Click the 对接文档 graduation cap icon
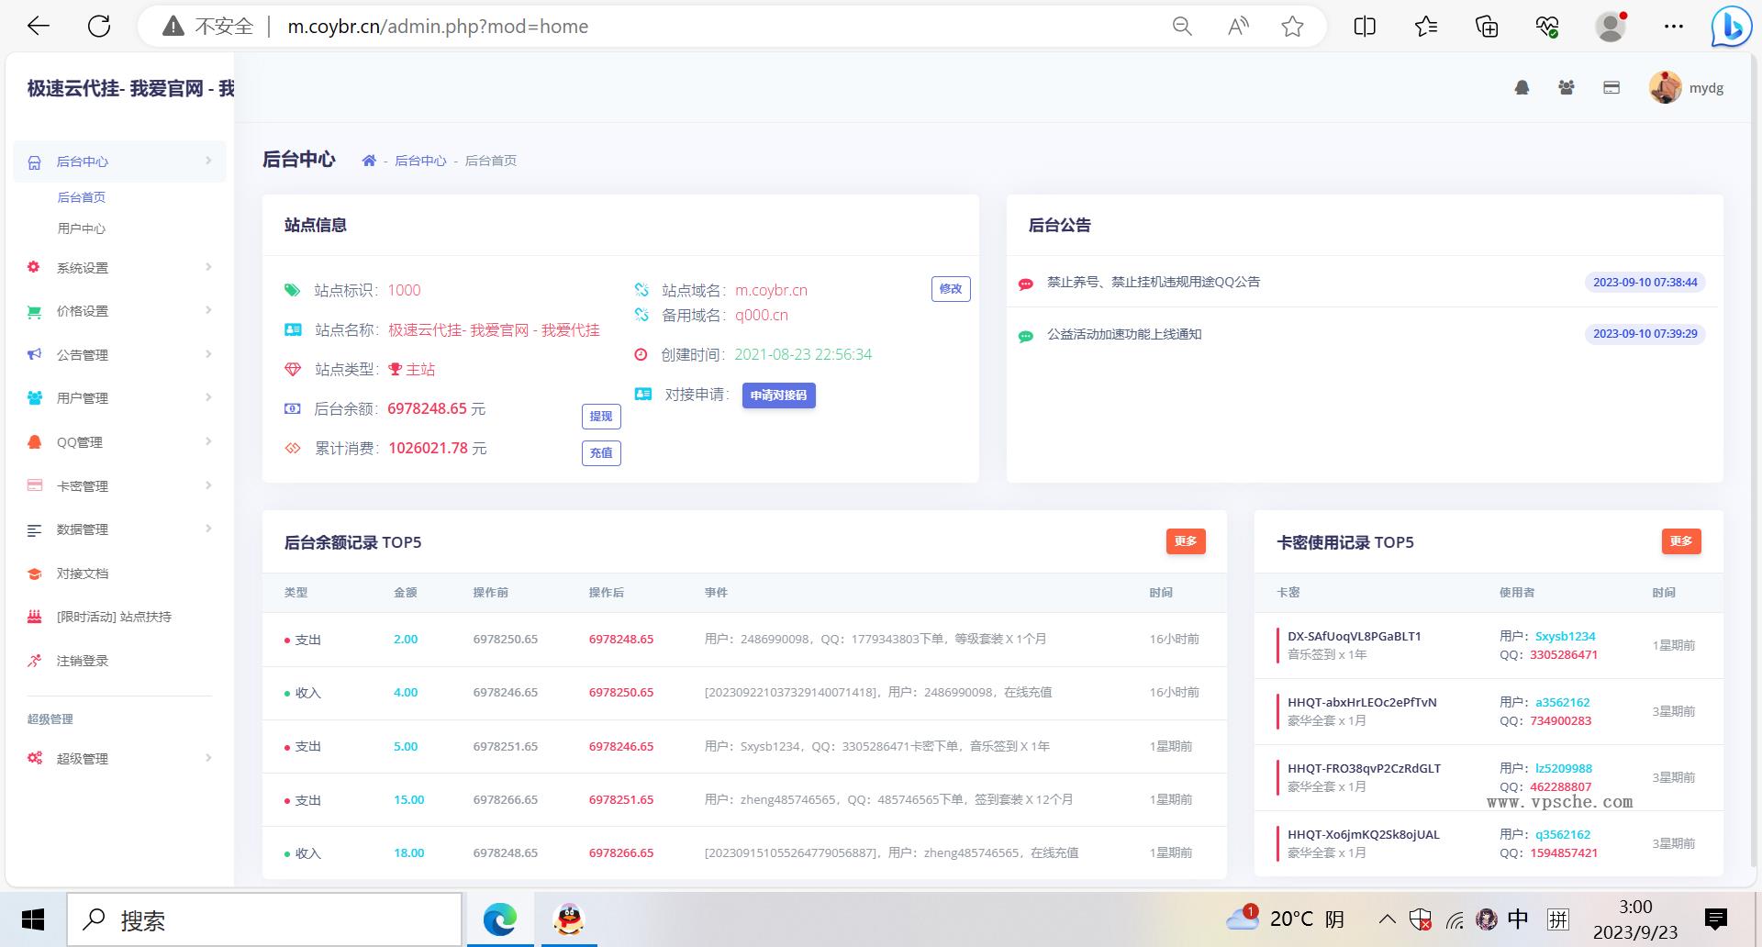This screenshot has height=947, width=1762. click(33, 573)
